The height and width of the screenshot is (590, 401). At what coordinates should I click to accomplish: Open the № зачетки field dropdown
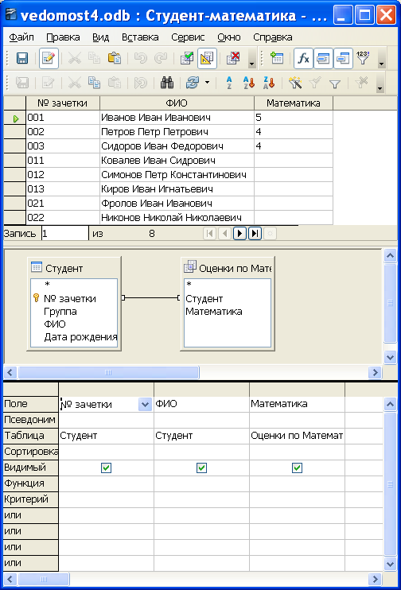click(x=145, y=405)
